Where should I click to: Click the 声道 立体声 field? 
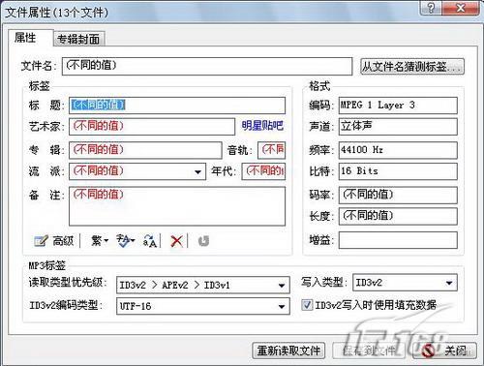pos(398,126)
